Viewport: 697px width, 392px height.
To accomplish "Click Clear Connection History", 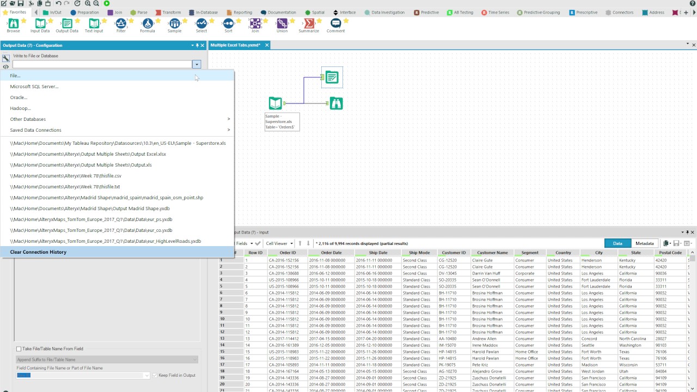I will click(x=117, y=252).
